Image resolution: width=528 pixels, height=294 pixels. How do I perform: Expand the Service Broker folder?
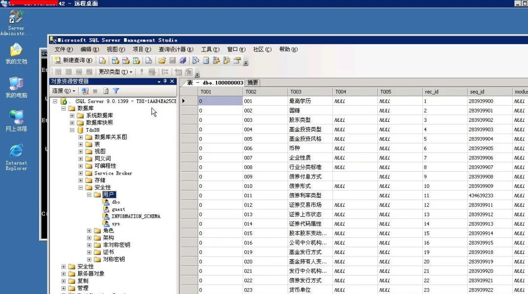pos(81,173)
